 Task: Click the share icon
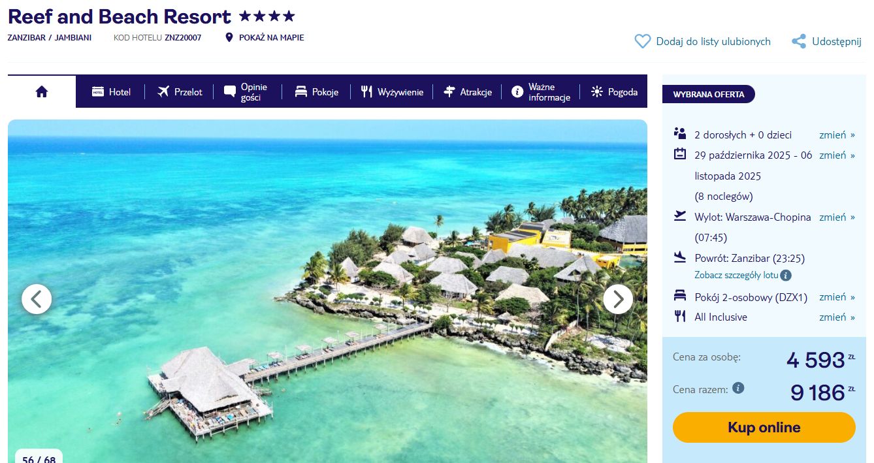point(798,41)
